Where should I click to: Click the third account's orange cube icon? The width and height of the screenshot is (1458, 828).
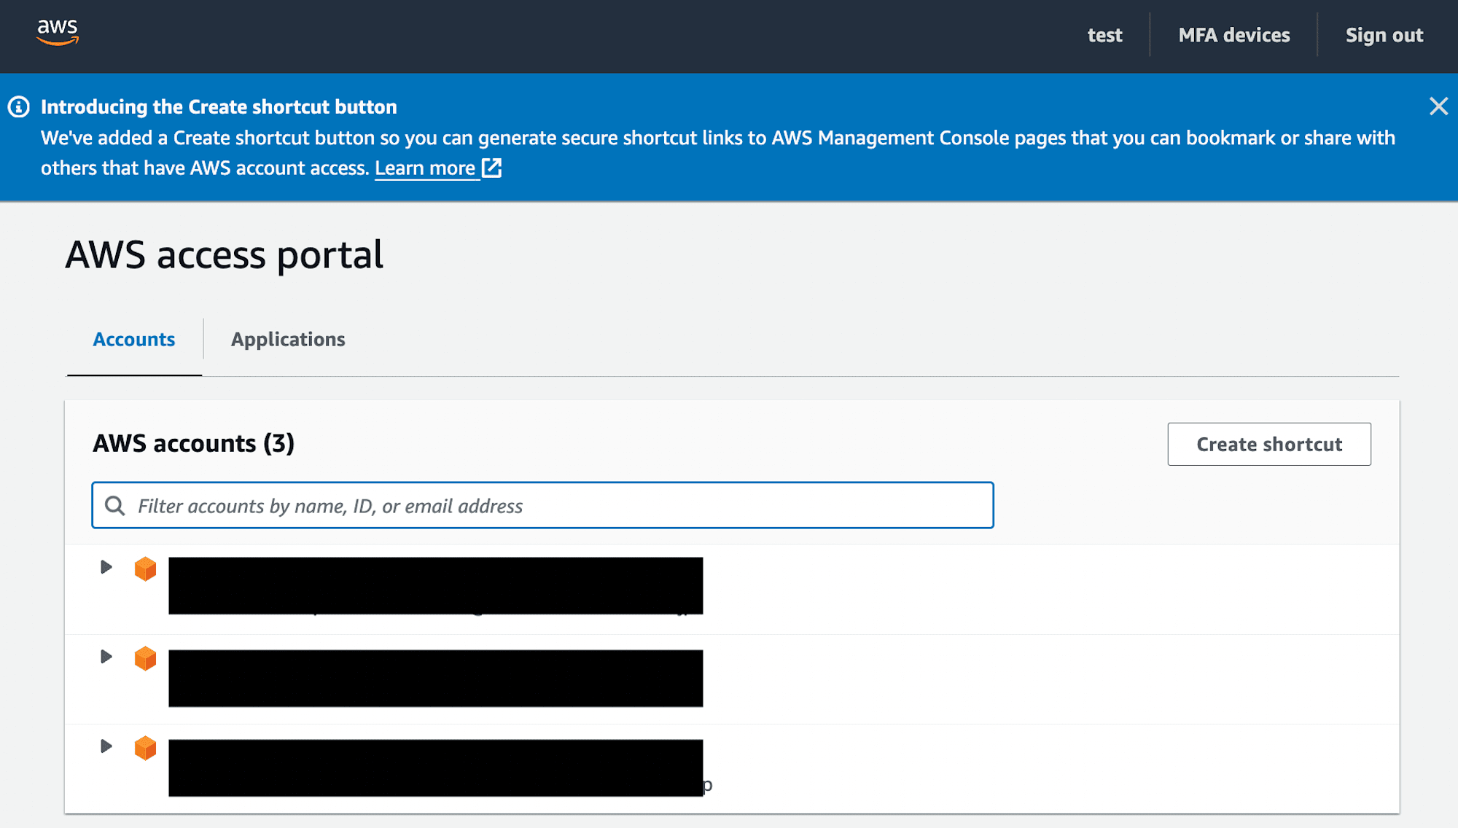click(x=146, y=748)
